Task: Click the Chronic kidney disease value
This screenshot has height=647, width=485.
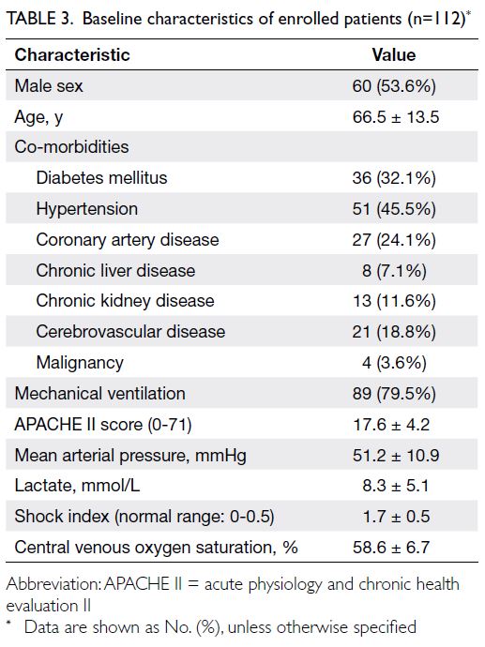Action: click(x=394, y=301)
